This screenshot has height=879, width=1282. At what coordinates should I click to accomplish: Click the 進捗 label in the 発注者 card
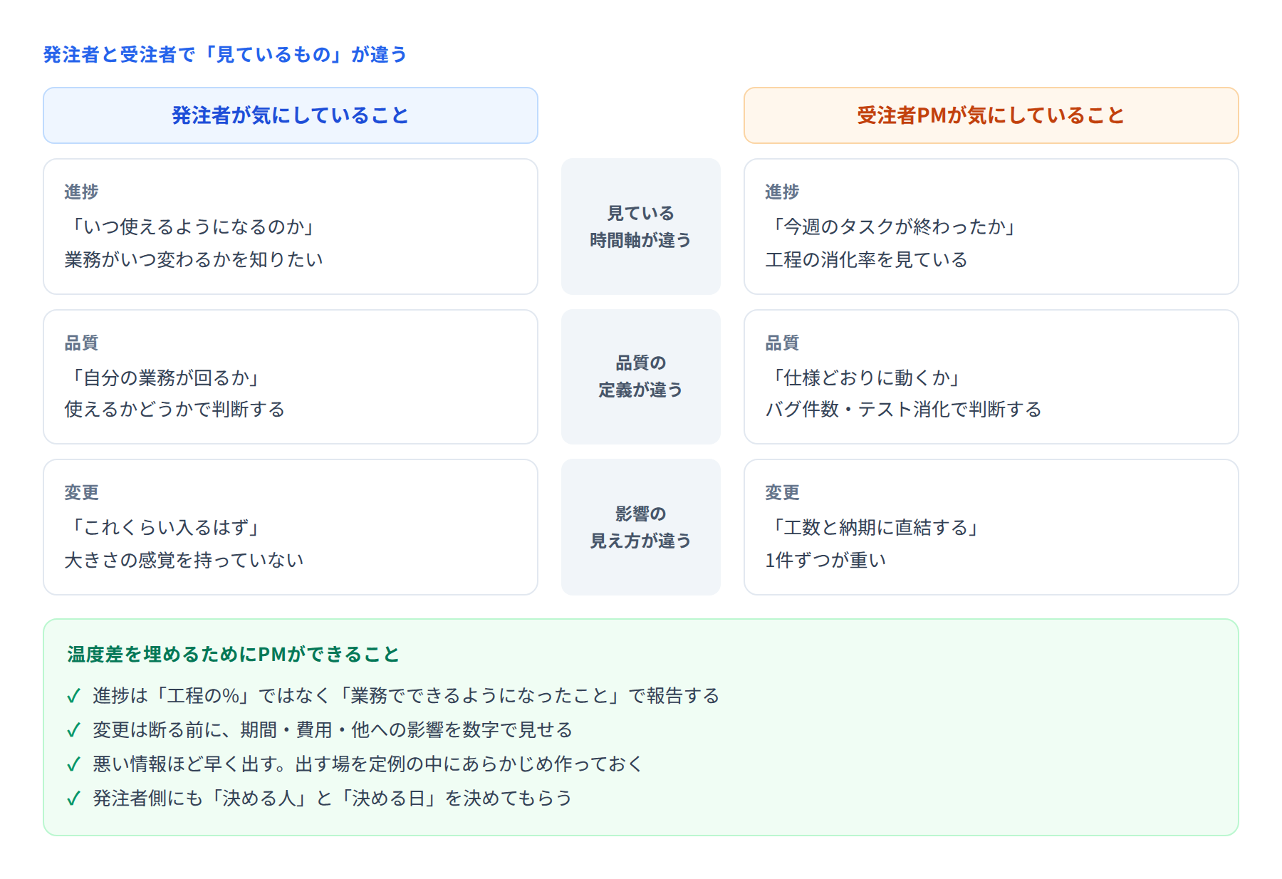click(81, 192)
